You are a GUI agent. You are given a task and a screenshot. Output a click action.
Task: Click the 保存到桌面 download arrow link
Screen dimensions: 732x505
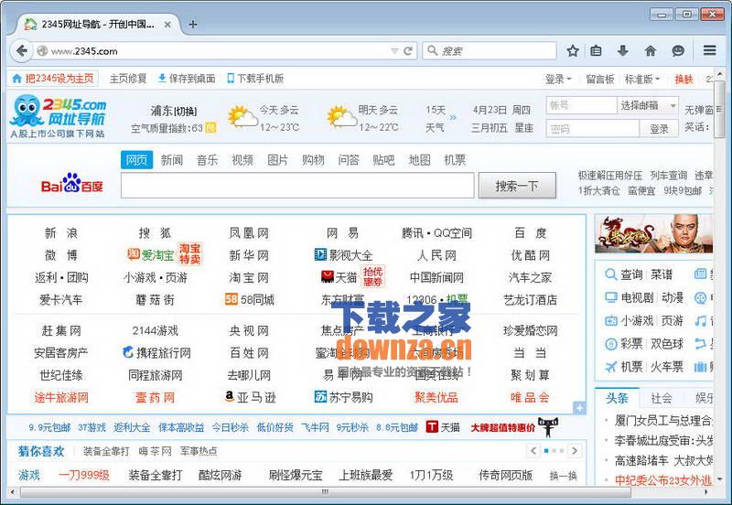[187, 79]
